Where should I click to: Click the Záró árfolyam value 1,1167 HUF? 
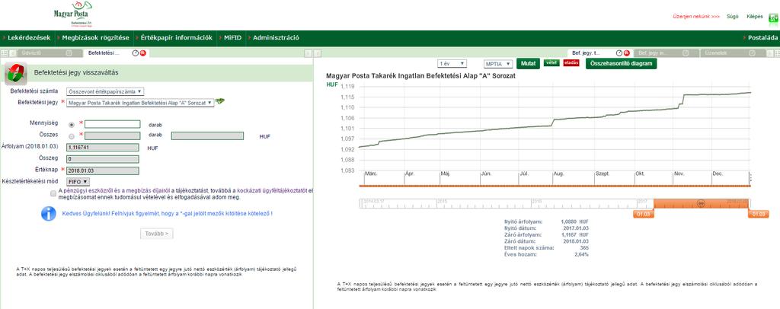(x=575, y=234)
